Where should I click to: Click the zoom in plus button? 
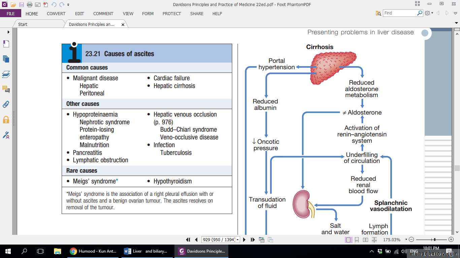pos(451,240)
